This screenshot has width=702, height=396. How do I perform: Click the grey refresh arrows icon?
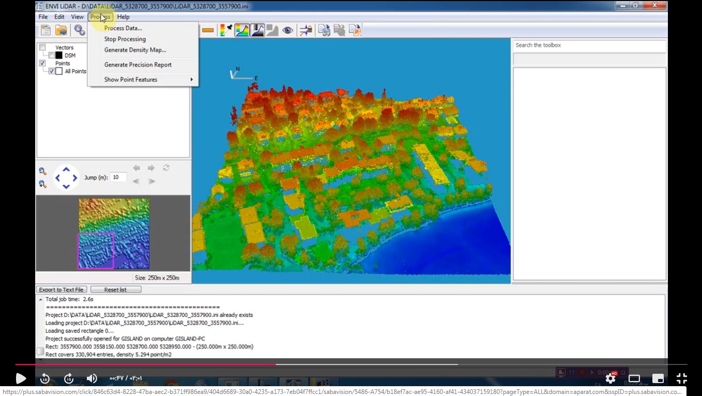pos(166,168)
